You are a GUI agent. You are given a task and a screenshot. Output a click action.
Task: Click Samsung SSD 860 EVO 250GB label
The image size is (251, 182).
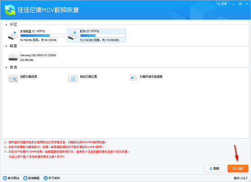coord(38,55)
